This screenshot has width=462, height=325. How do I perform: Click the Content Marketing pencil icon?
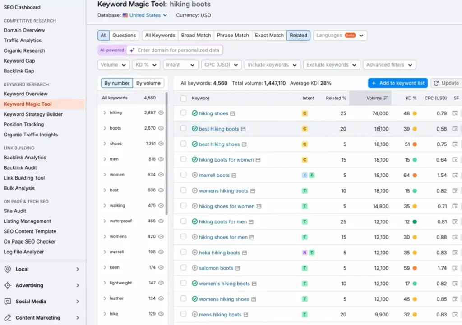point(8,318)
